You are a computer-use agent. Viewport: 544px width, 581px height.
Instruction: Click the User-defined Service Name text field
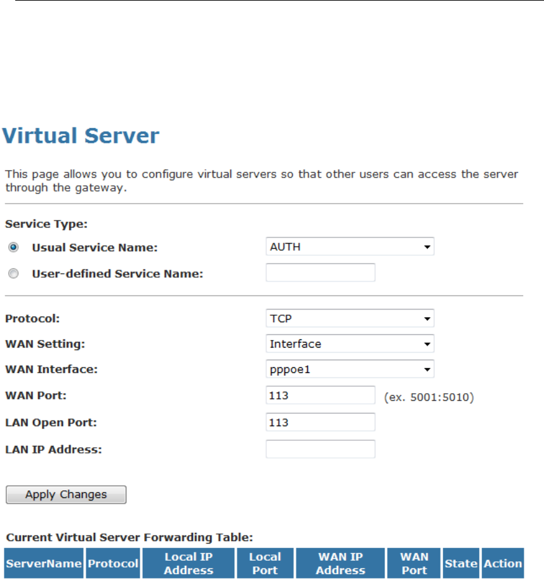click(321, 272)
